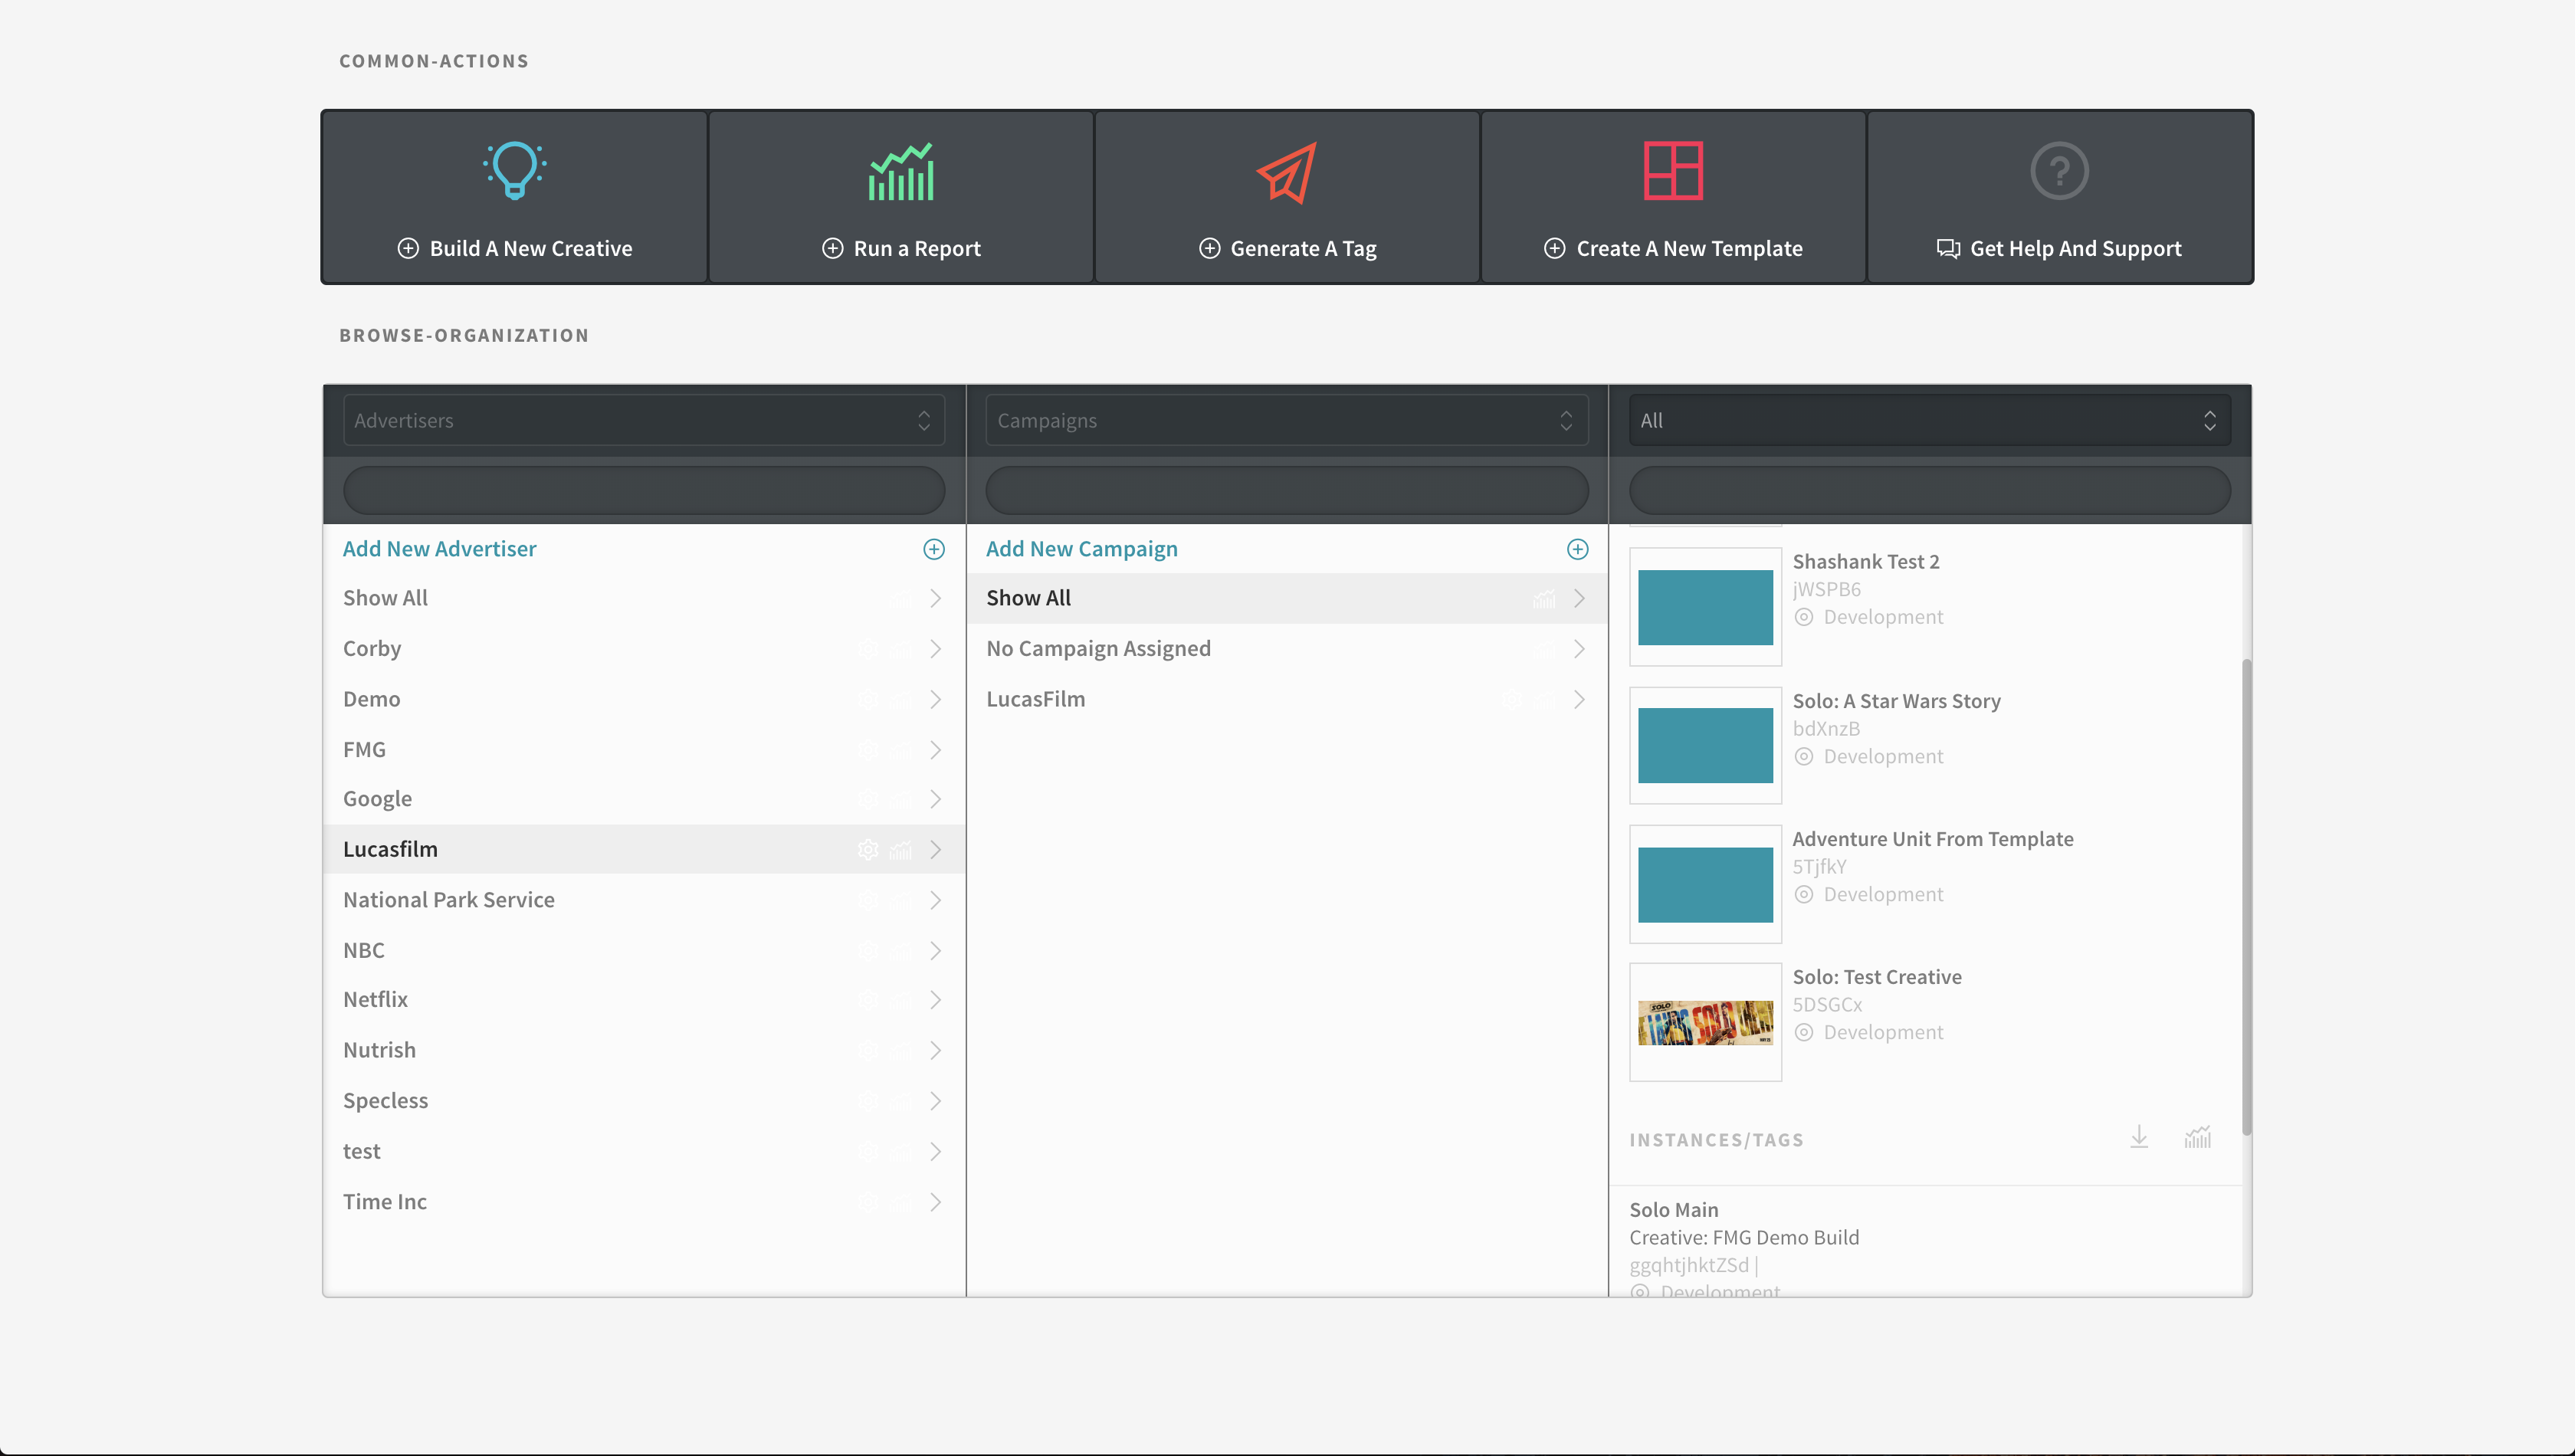Open the Campaigns dropdown
Screen dimensions: 2575x1456
click(x=1287, y=420)
